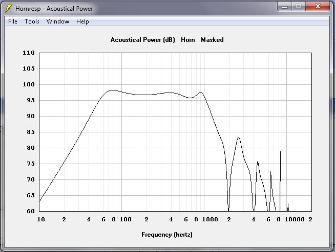This screenshot has height=252, width=335.
Task: Click the 105 value on the dB axis
Action: click(x=29, y=68)
